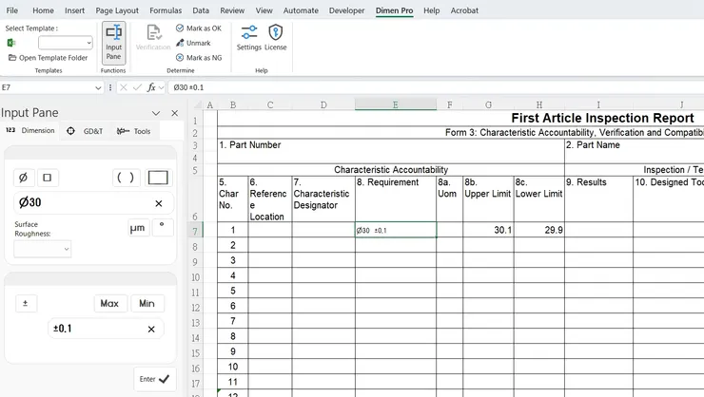Screen dimensions: 704x397
Task: Toggle the µm unit button
Action: (138, 228)
